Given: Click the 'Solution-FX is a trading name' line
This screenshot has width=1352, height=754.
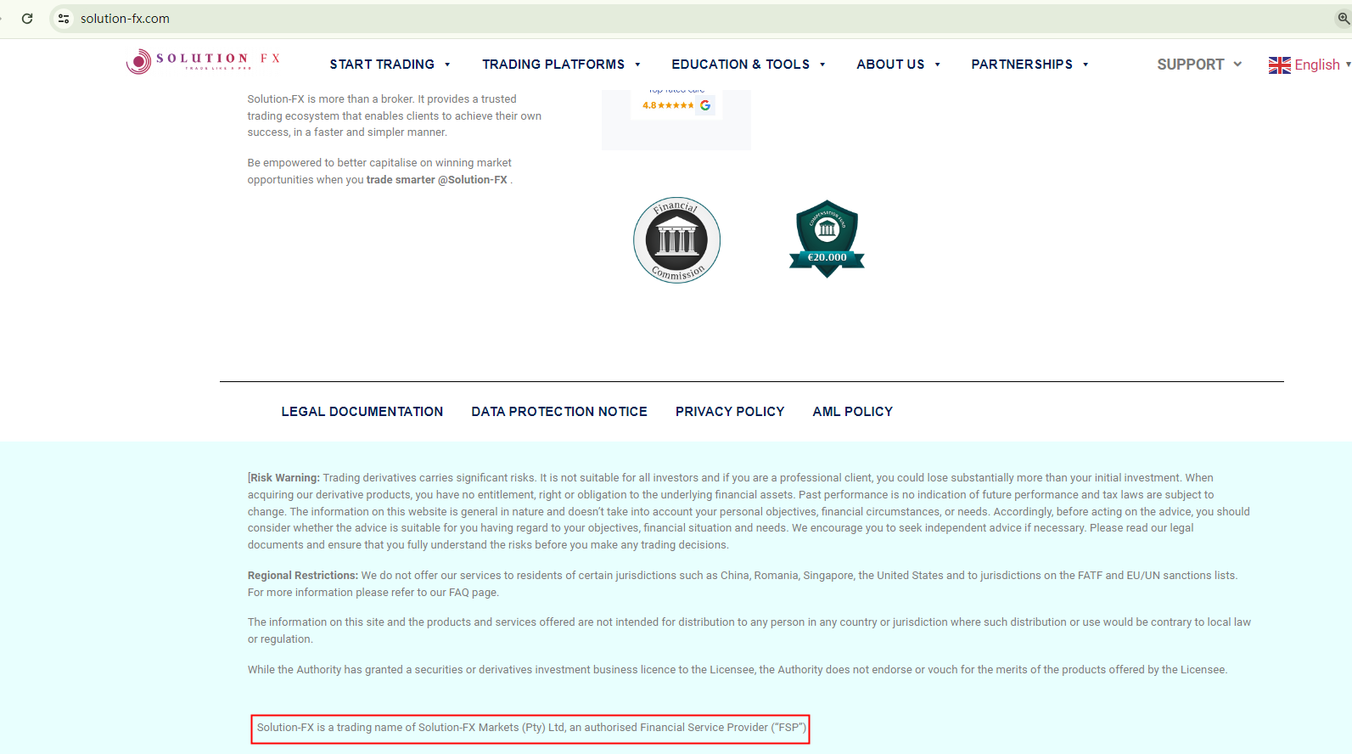Looking at the screenshot, I should tap(531, 728).
